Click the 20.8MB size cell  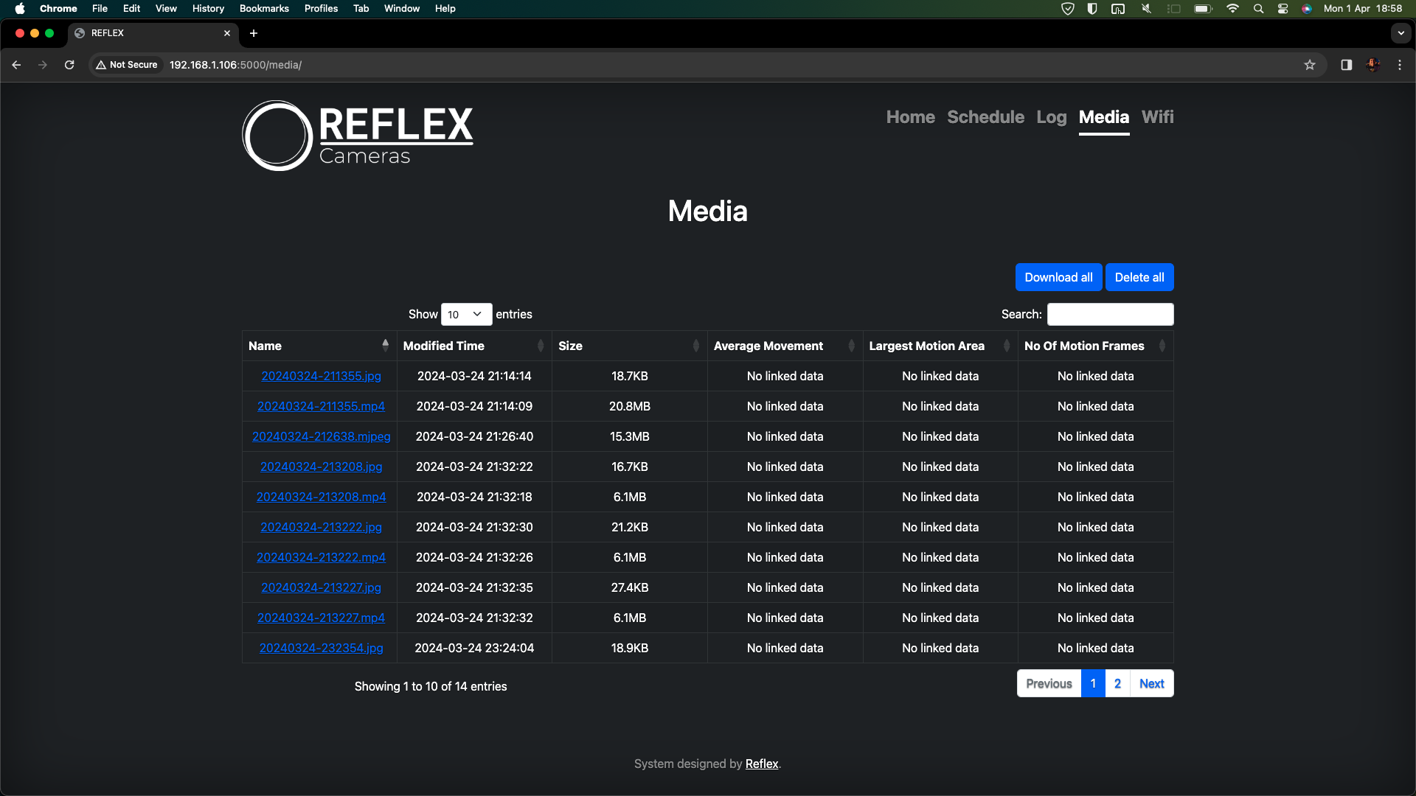coord(629,406)
